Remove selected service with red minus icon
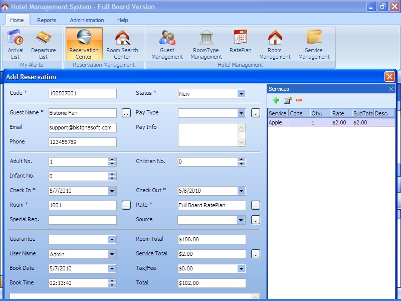This screenshot has height=301, width=401. click(299, 101)
